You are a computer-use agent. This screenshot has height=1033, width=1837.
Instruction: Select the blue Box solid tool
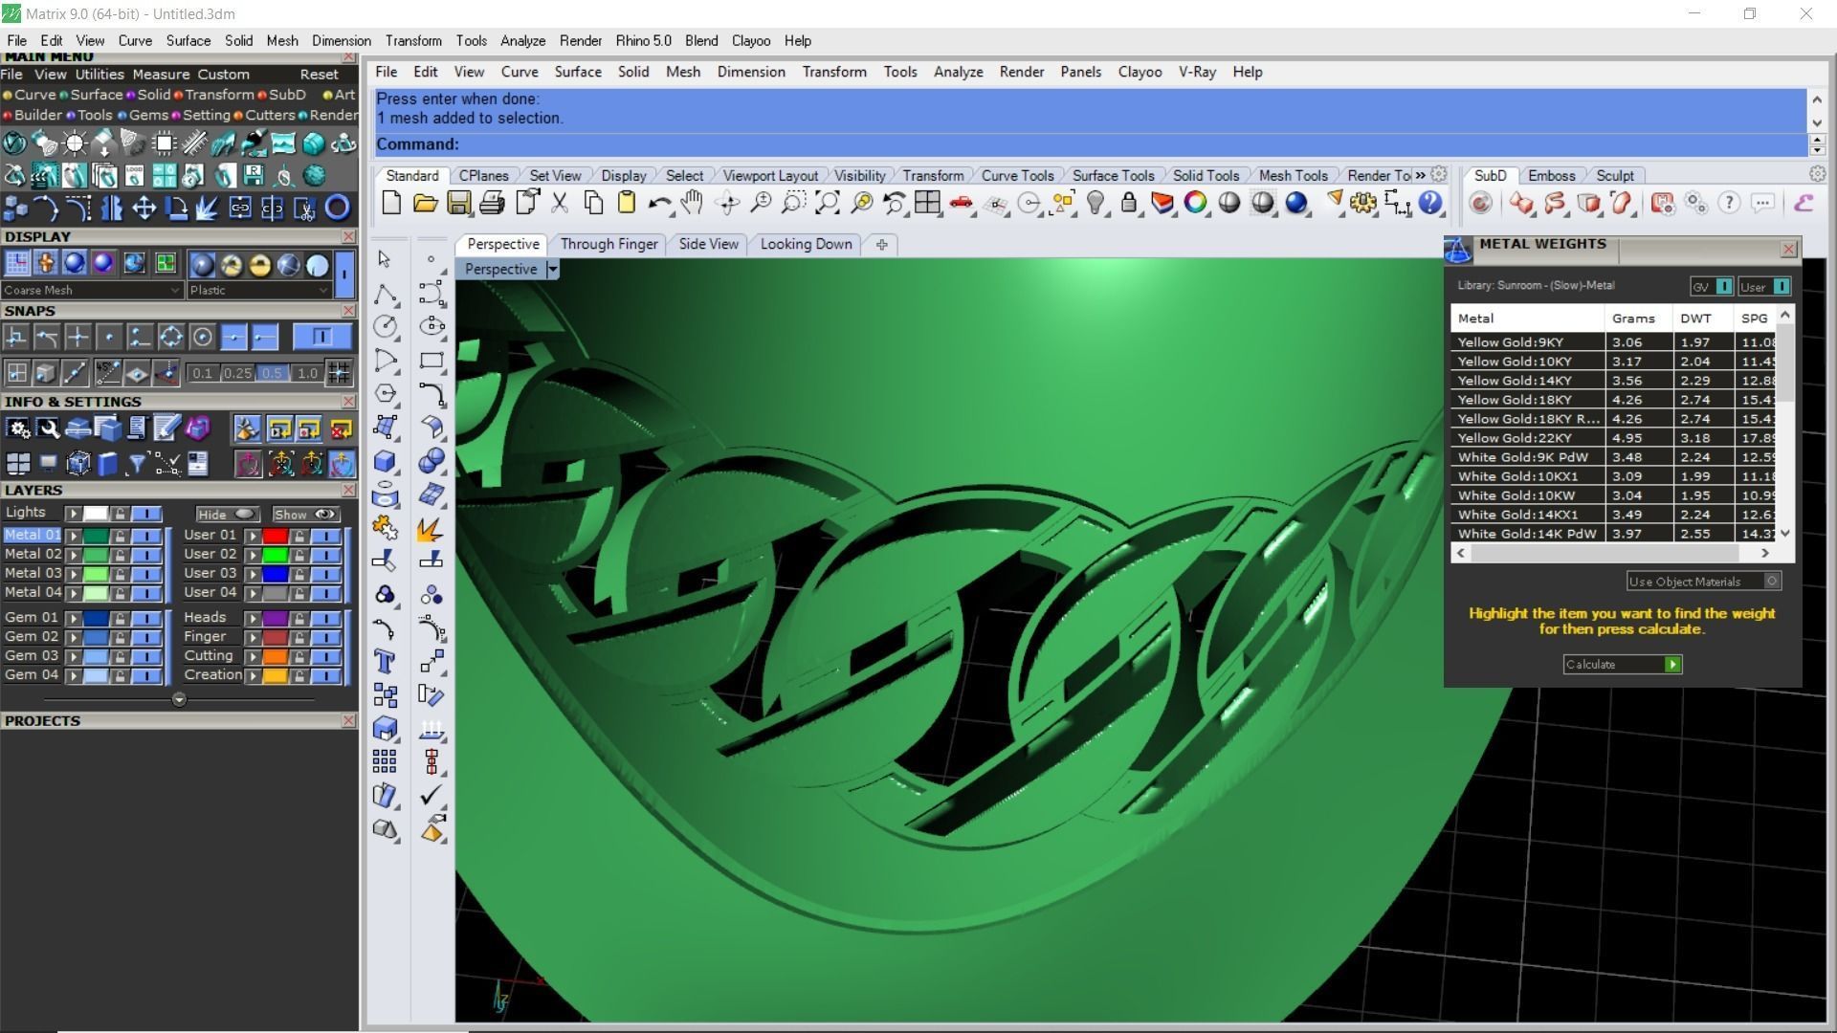pos(385,461)
